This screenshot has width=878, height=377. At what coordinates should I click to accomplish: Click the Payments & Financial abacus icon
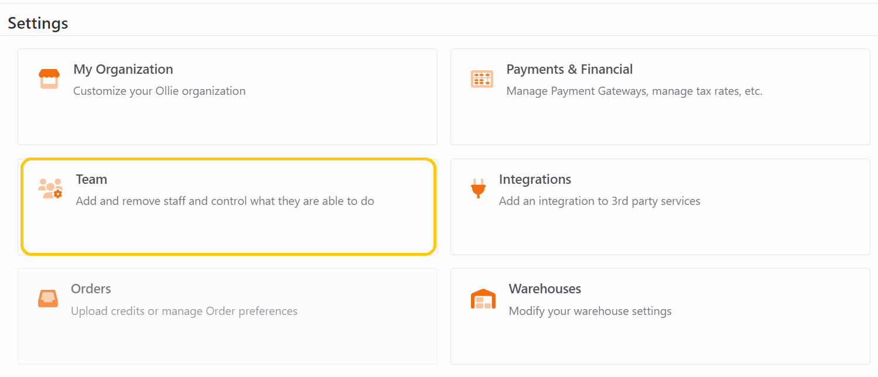coord(482,79)
